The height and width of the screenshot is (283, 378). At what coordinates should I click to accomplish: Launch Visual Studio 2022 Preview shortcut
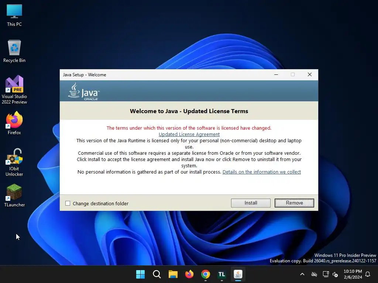pyautogui.click(x=14, y=90)
